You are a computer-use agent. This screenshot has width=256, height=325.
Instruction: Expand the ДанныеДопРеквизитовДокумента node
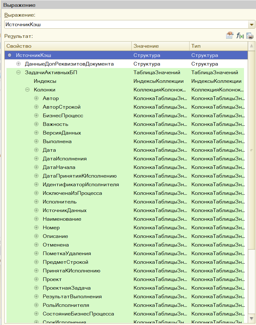[x=18, y=64]
